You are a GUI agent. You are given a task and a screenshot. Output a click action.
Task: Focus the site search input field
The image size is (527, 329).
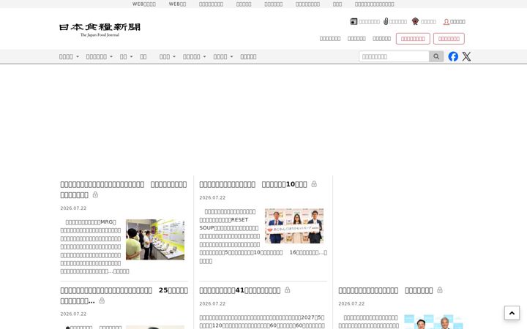click(x=394, y=56)
